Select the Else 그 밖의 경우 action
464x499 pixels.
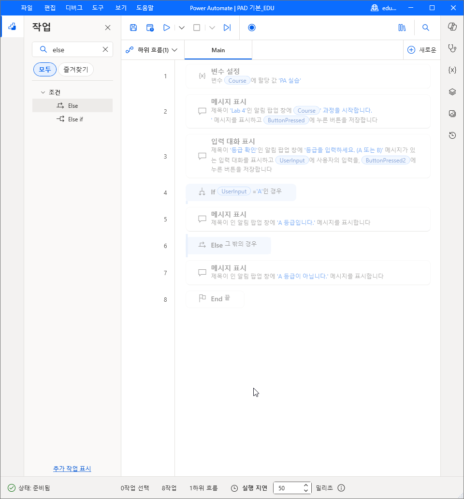click(x=228, y=245)
